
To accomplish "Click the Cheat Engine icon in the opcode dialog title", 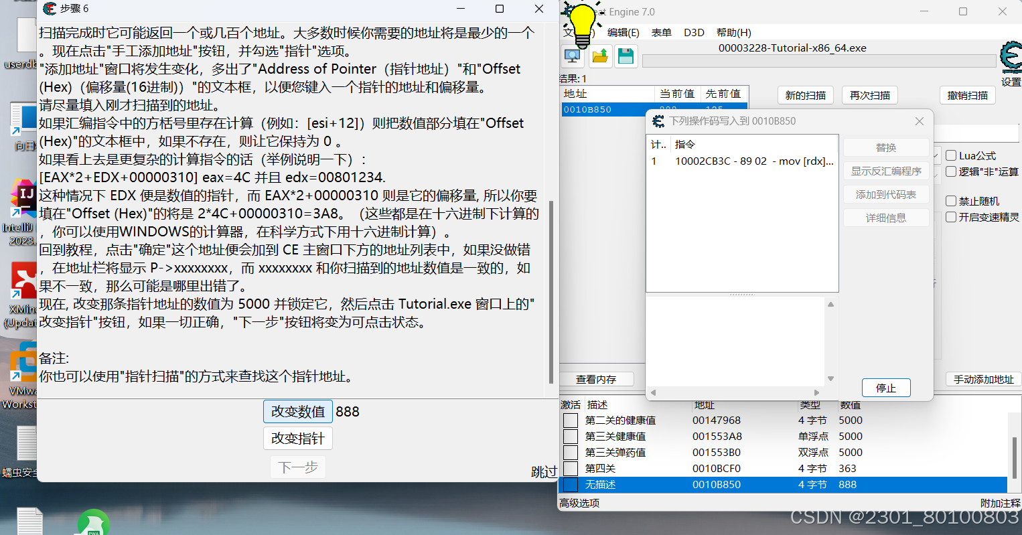I will pyautogui.click(x=658, y=121).
